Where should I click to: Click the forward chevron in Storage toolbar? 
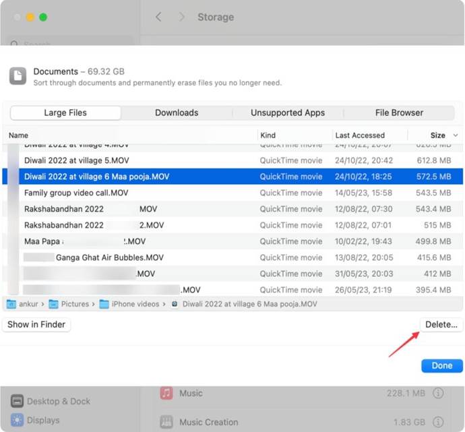coord(181,17)
